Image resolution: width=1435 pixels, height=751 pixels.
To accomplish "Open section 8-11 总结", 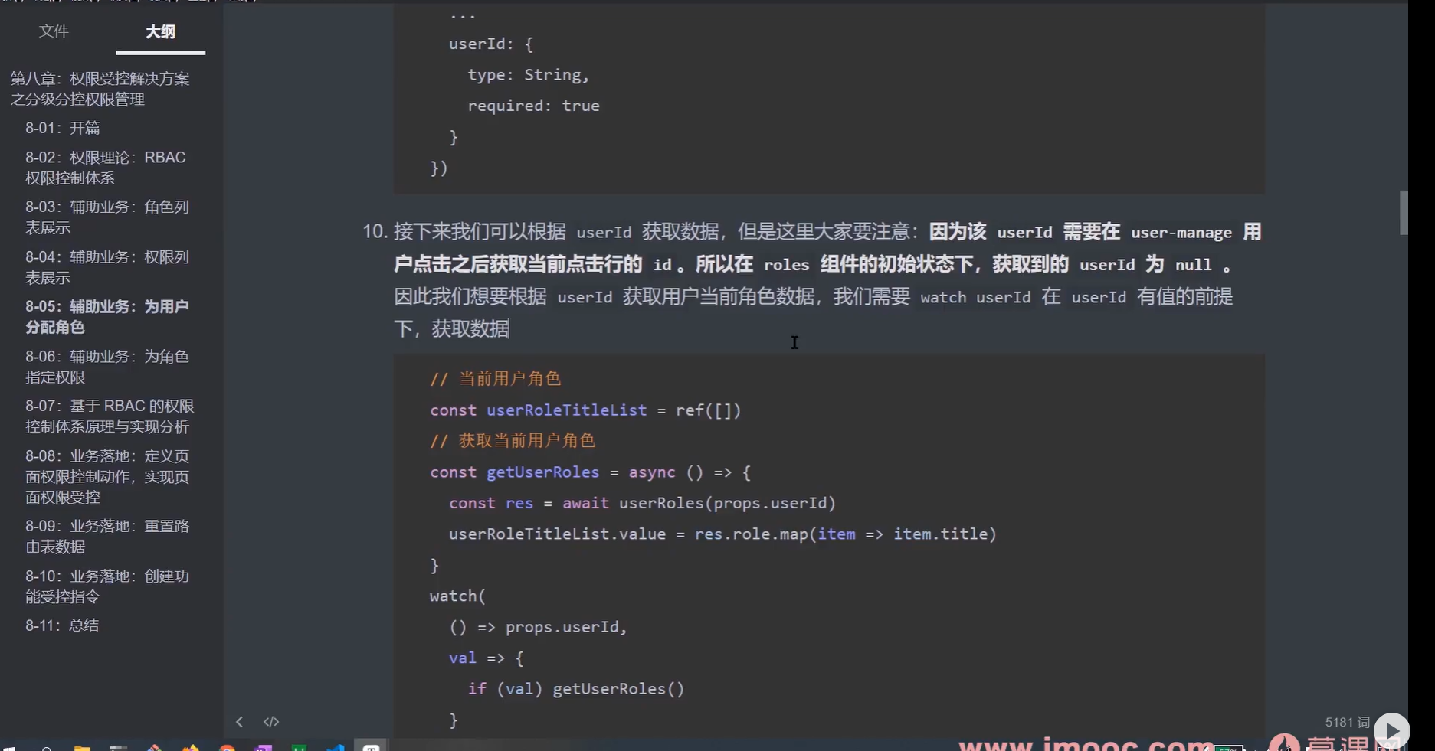I will (x=62, y=625).
